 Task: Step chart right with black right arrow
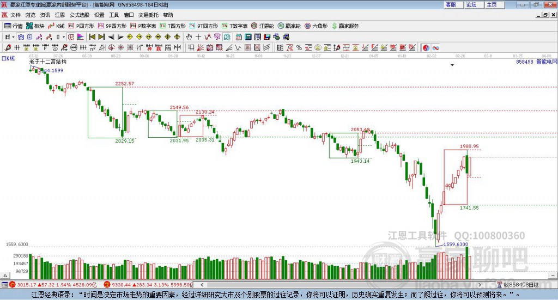point(120,37)
